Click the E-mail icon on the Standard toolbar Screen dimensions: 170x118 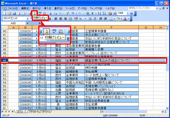tap(24, 13)
